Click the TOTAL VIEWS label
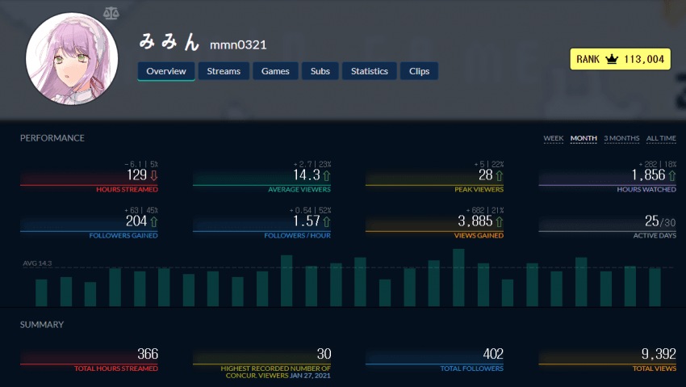This screenshot has width=686, height=387. tap(654, 368)
